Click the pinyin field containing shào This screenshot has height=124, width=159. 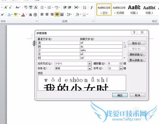pos(101,50)
